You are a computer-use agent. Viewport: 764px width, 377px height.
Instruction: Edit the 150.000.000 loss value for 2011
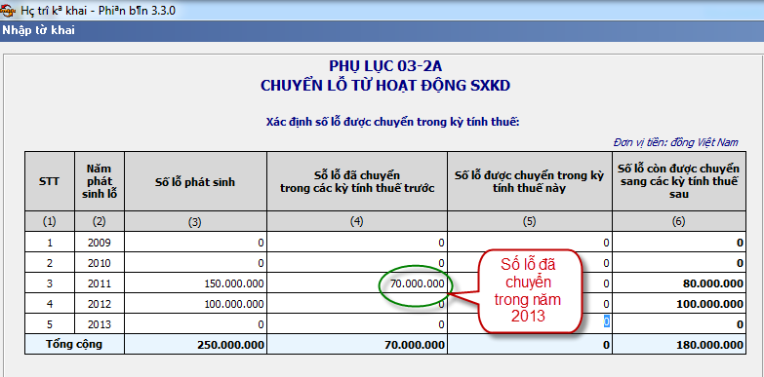195,283
